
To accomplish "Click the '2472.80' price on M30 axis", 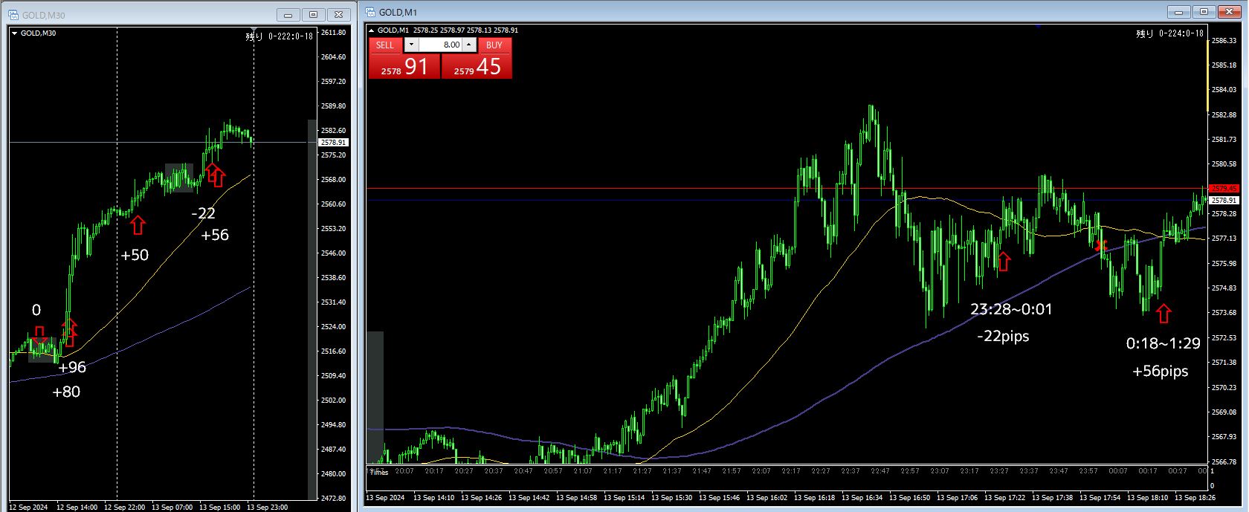I will click(335, 499).
